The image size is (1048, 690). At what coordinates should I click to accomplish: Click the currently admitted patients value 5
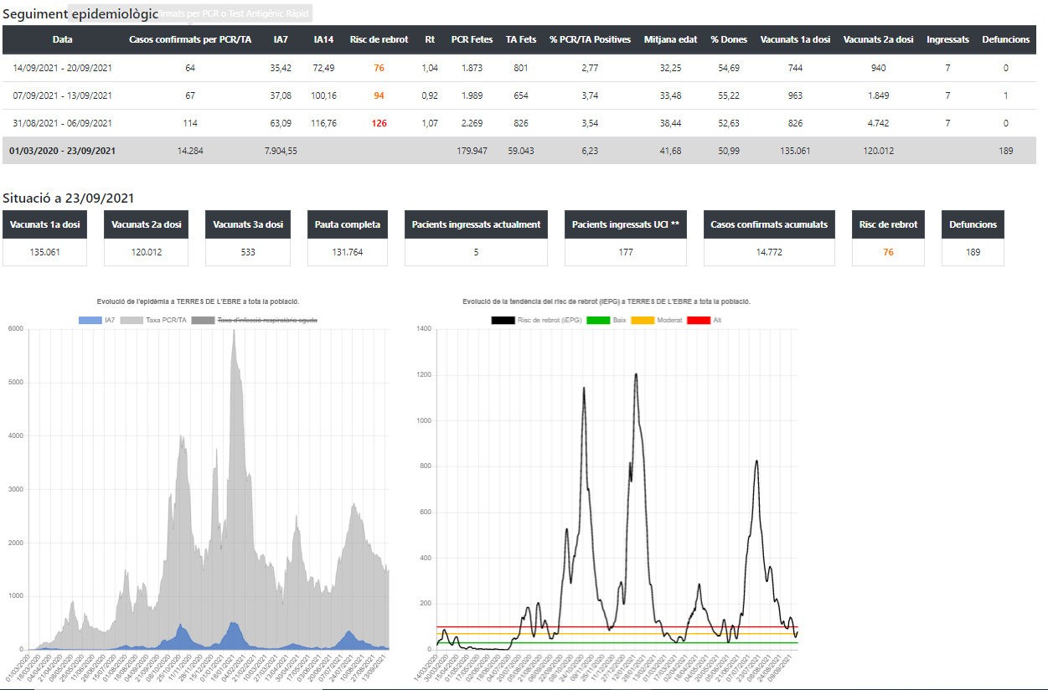coord(476,252)
